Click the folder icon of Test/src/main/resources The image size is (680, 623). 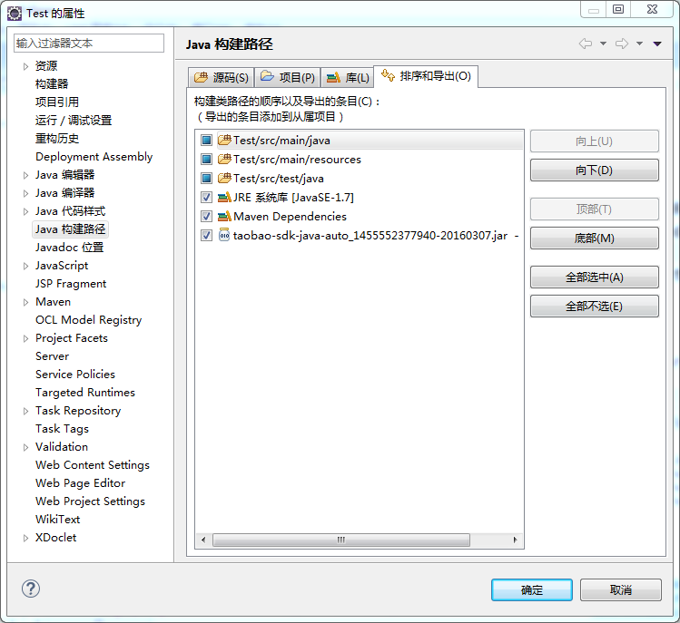tap(224, 159)
